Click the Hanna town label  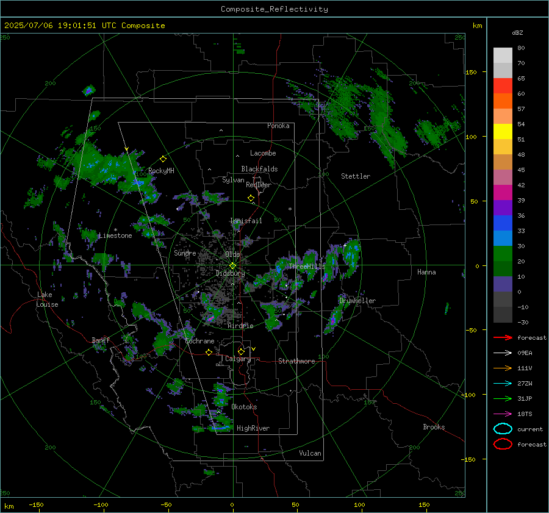[x=426, y=272]
